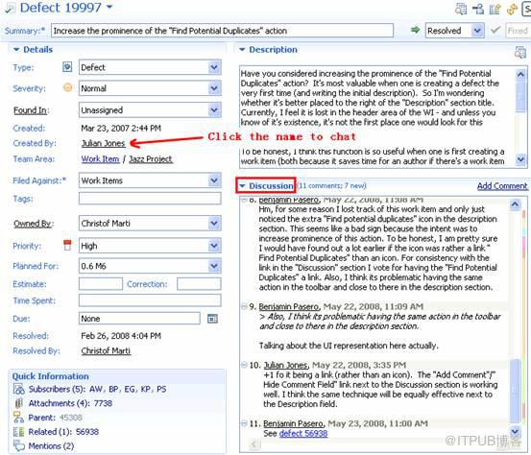Collapse comment 9 toggle box
The image size is (531, 455).
[x=244, y=306]
